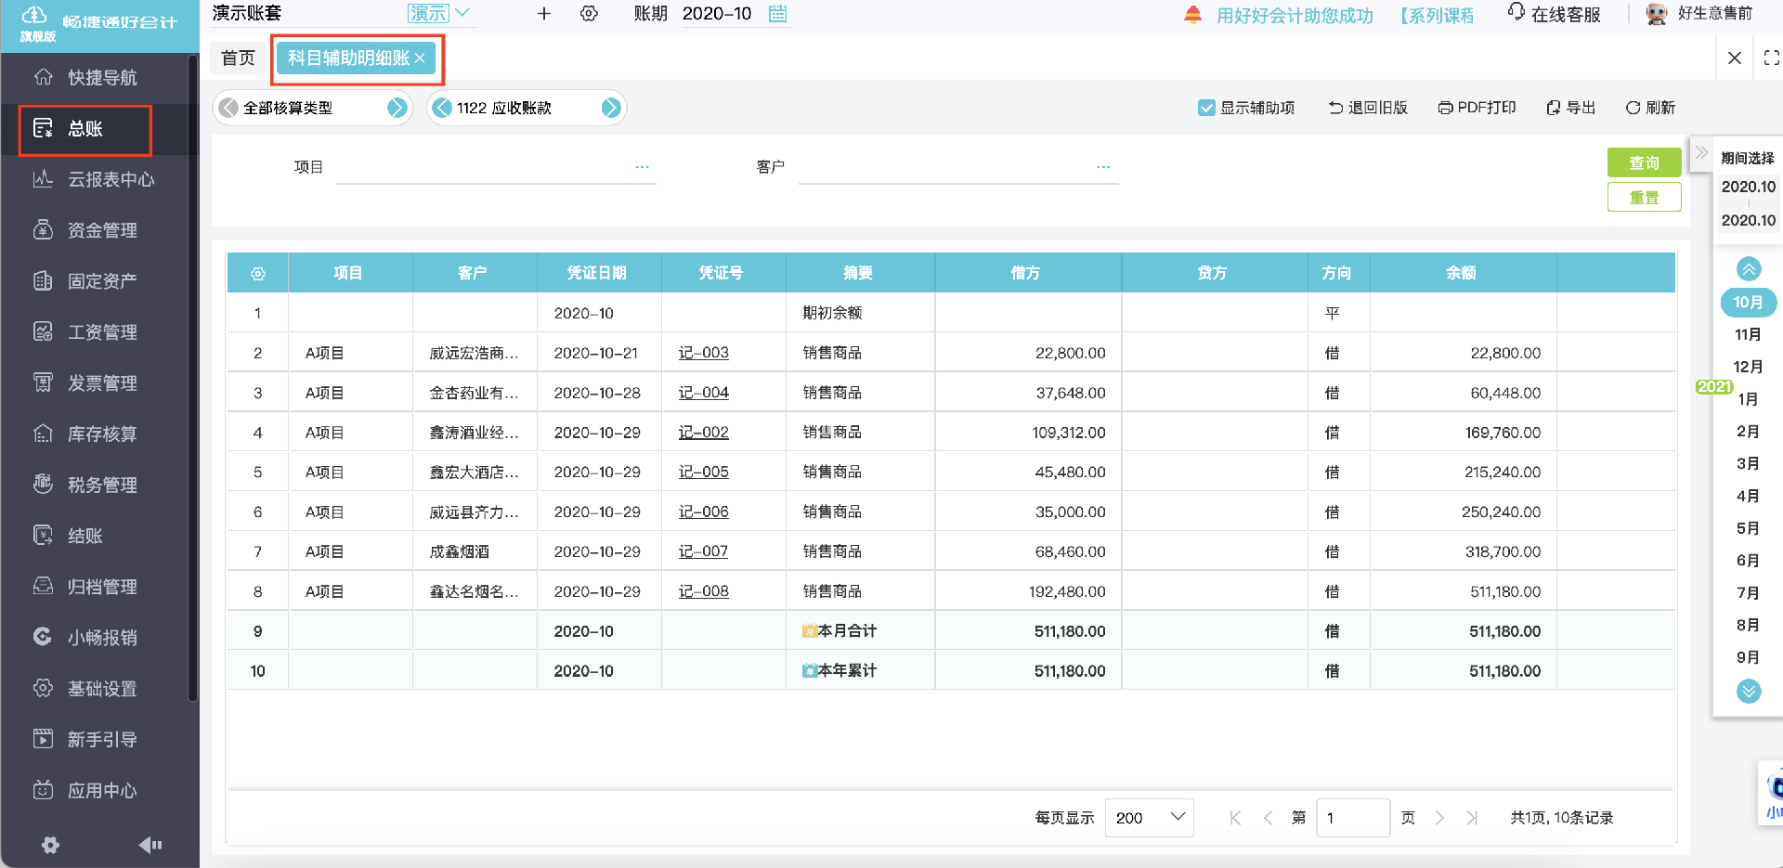Image resolution: width=1783 pixels, height=868 pixels.
Task: Select 11月 in the period list
Action: click(1748, 334)
